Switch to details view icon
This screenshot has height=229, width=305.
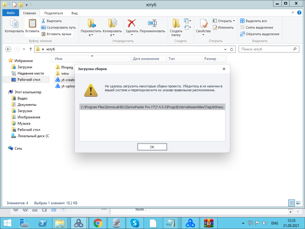pyautogui.click(x=292, y=203)
